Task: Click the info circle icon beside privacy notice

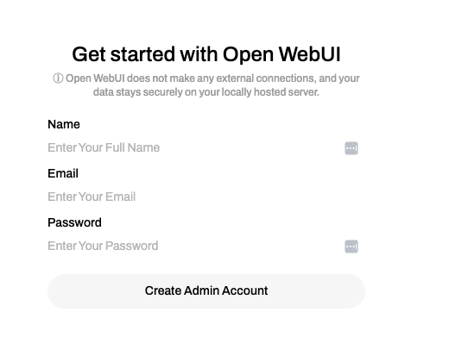Action: pyautogui.click(x=58, y=78)
